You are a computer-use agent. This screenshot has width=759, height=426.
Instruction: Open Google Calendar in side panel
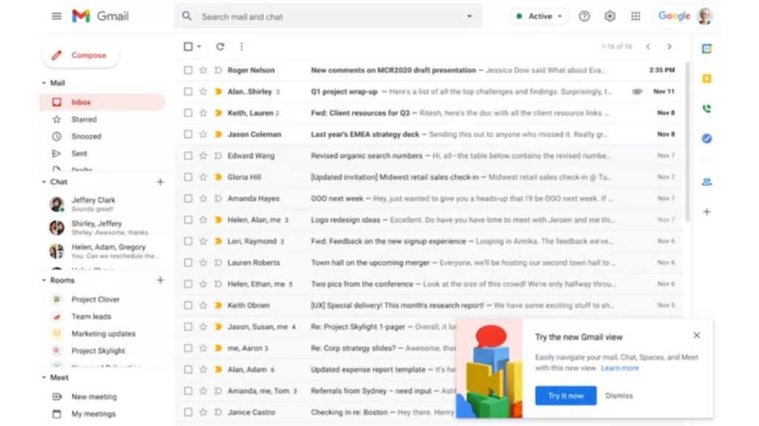click(706, 49)
